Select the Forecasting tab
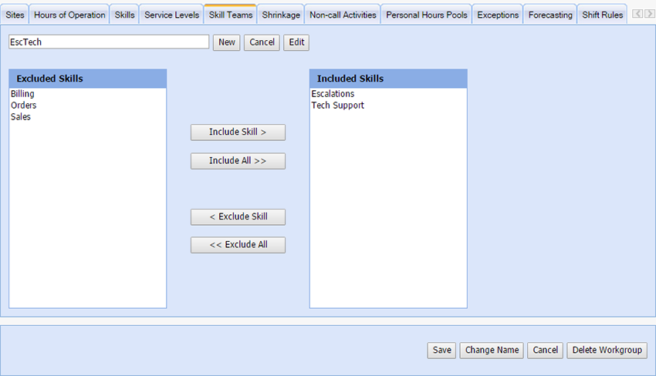This screenshot has width=656, height=376. (550, 15)
